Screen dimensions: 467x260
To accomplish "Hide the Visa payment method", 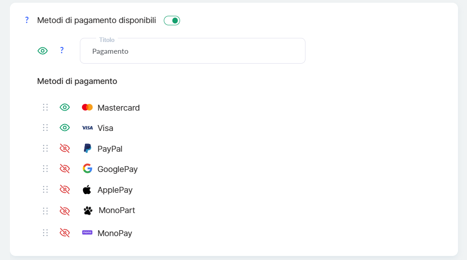I will (x=65, y=128).
